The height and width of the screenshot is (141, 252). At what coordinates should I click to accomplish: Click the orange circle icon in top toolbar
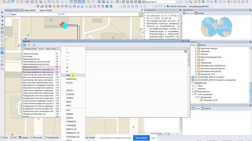88,2
